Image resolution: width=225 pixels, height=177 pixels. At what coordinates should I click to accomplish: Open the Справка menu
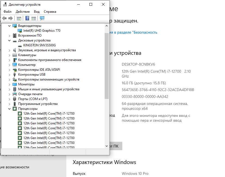50,12
